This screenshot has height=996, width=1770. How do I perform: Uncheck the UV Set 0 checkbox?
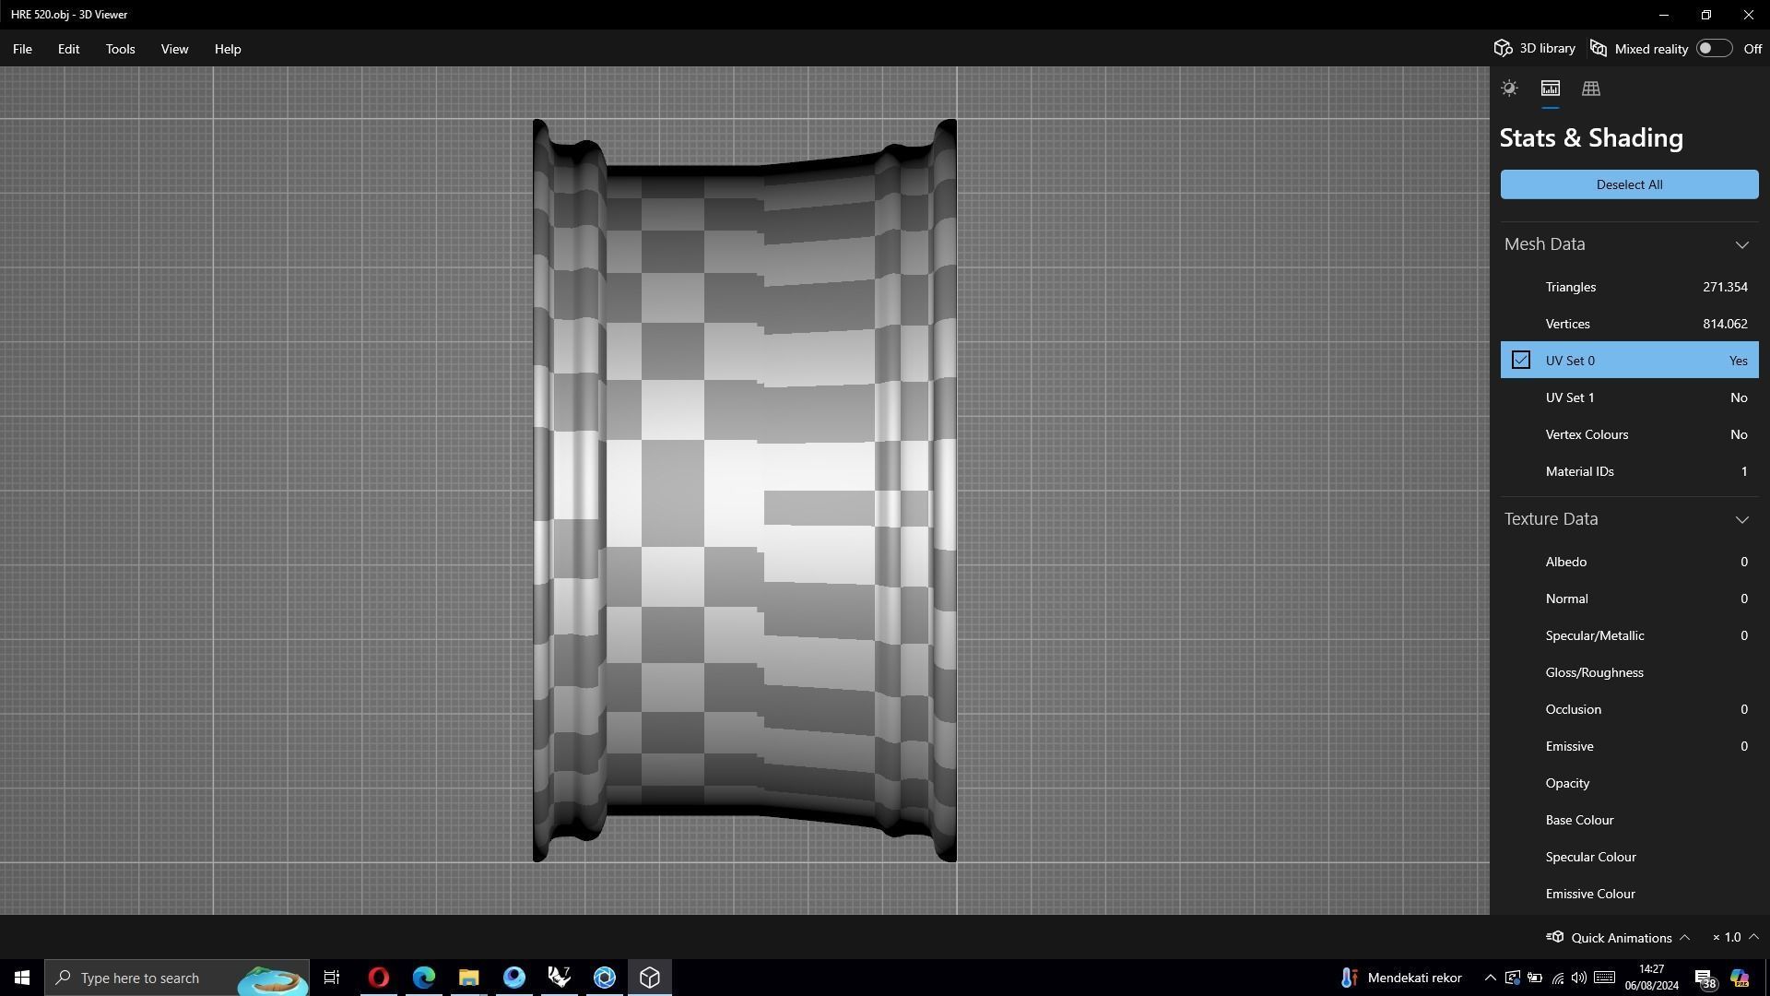[x=1521, y=361]
